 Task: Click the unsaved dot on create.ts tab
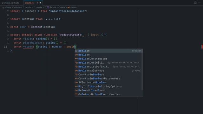point(40,3)
